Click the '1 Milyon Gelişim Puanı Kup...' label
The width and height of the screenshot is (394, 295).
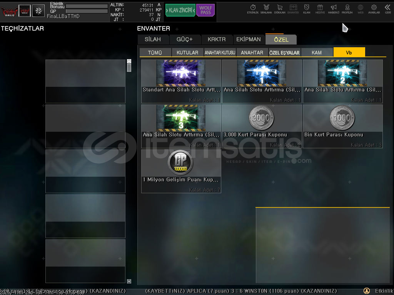[x=181, y=180]
